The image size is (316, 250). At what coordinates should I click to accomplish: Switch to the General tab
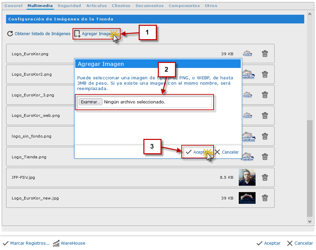point(13,6)
